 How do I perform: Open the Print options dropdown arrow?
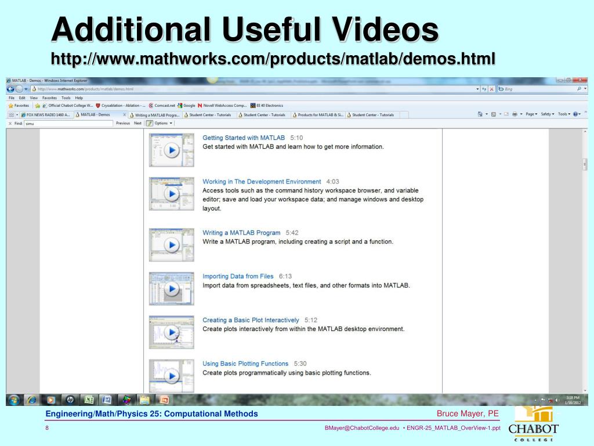[521, 114]
